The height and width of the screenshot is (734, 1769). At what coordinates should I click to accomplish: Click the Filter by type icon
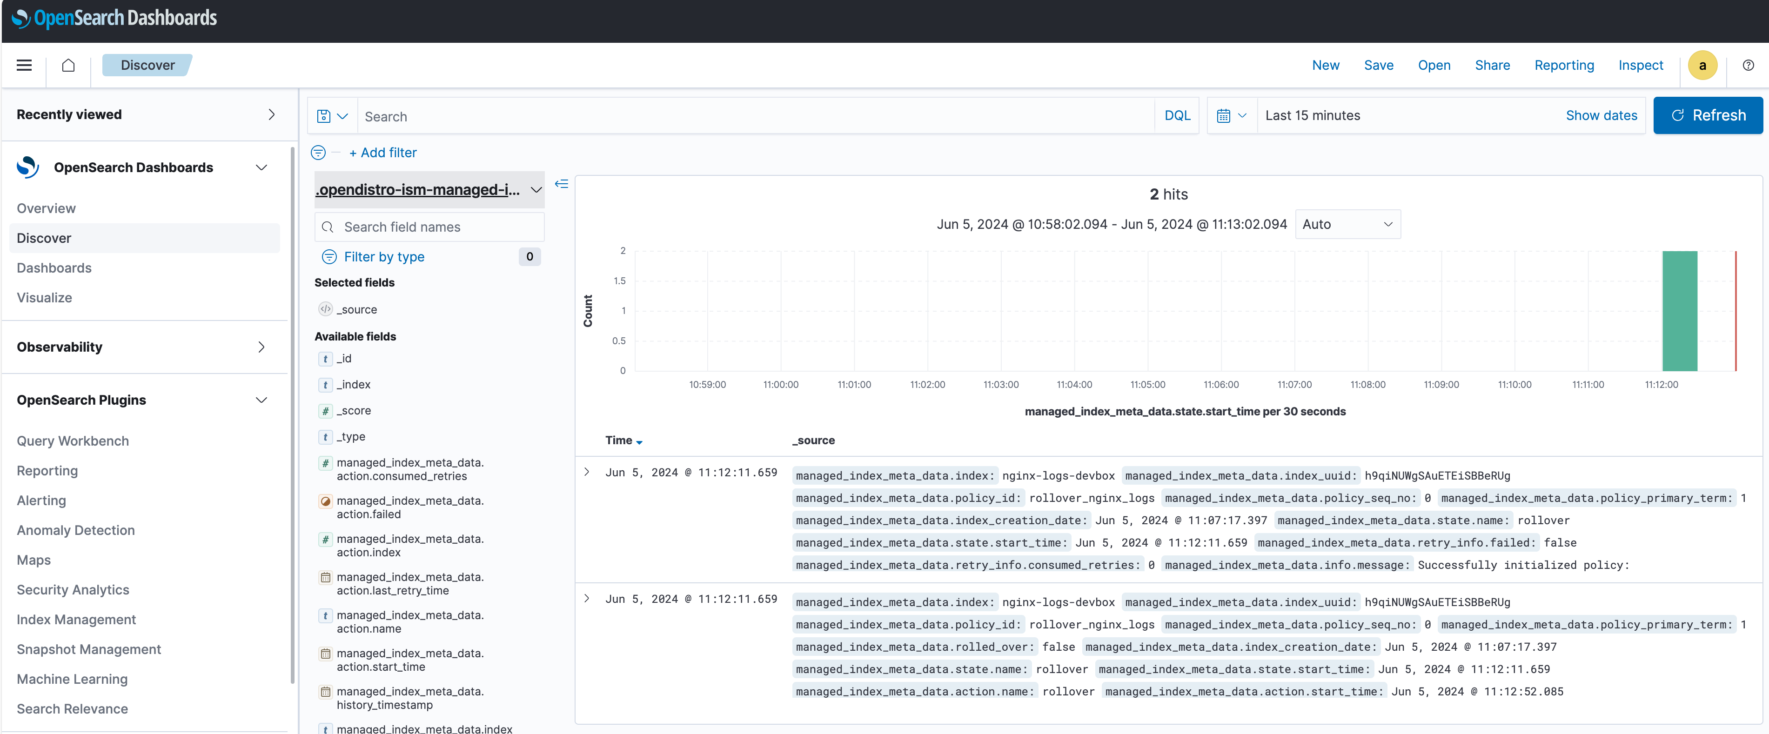tap(329, 257)
